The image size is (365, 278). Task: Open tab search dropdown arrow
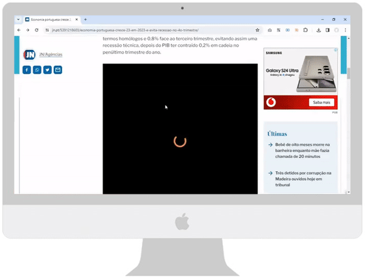pyautogui.click(x=19, y=20)
